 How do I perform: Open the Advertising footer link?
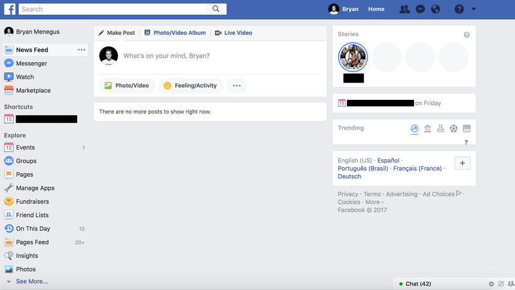pos(401,194)
